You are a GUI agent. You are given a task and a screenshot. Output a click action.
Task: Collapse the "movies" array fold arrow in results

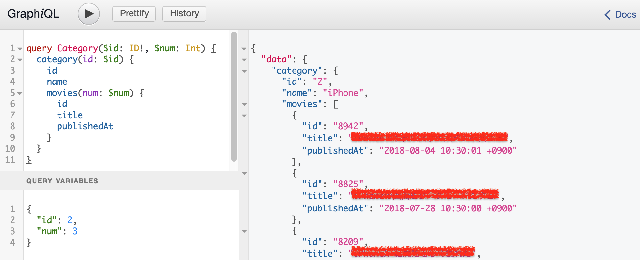tap(244, 104)
